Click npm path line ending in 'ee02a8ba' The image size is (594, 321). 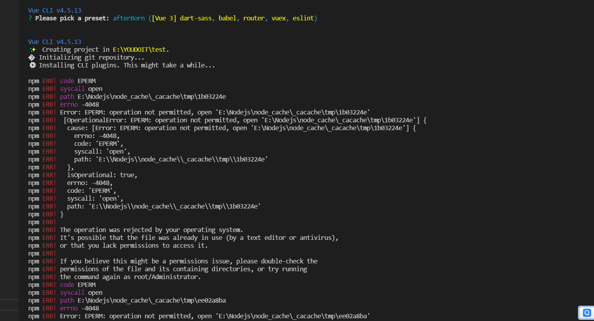tap(127, 300)
